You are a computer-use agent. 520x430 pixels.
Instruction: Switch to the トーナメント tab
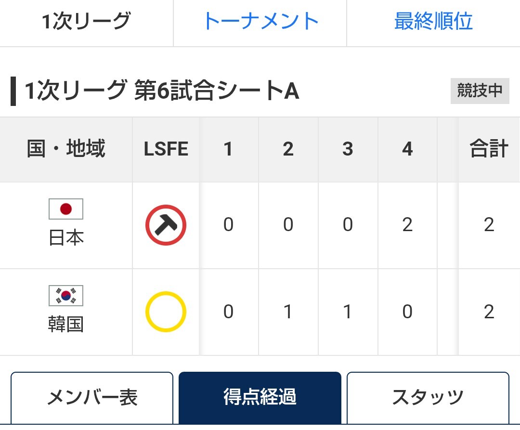[x=260, y=22]
